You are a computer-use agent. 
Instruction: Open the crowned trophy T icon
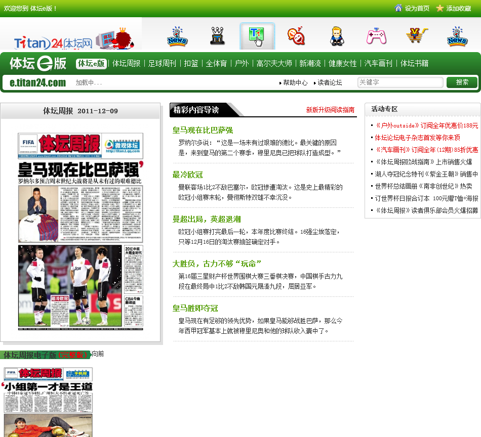click(x=217, y=36)
